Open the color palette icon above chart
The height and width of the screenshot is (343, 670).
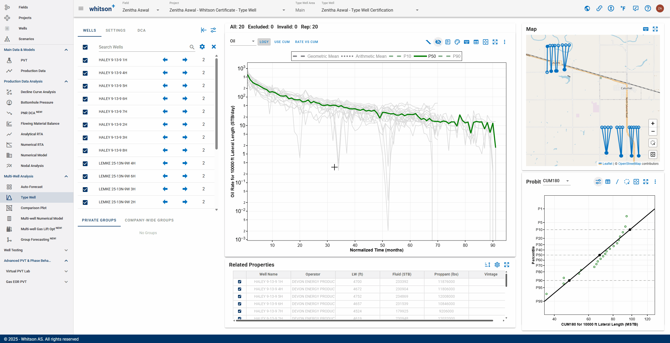point(457,42)
